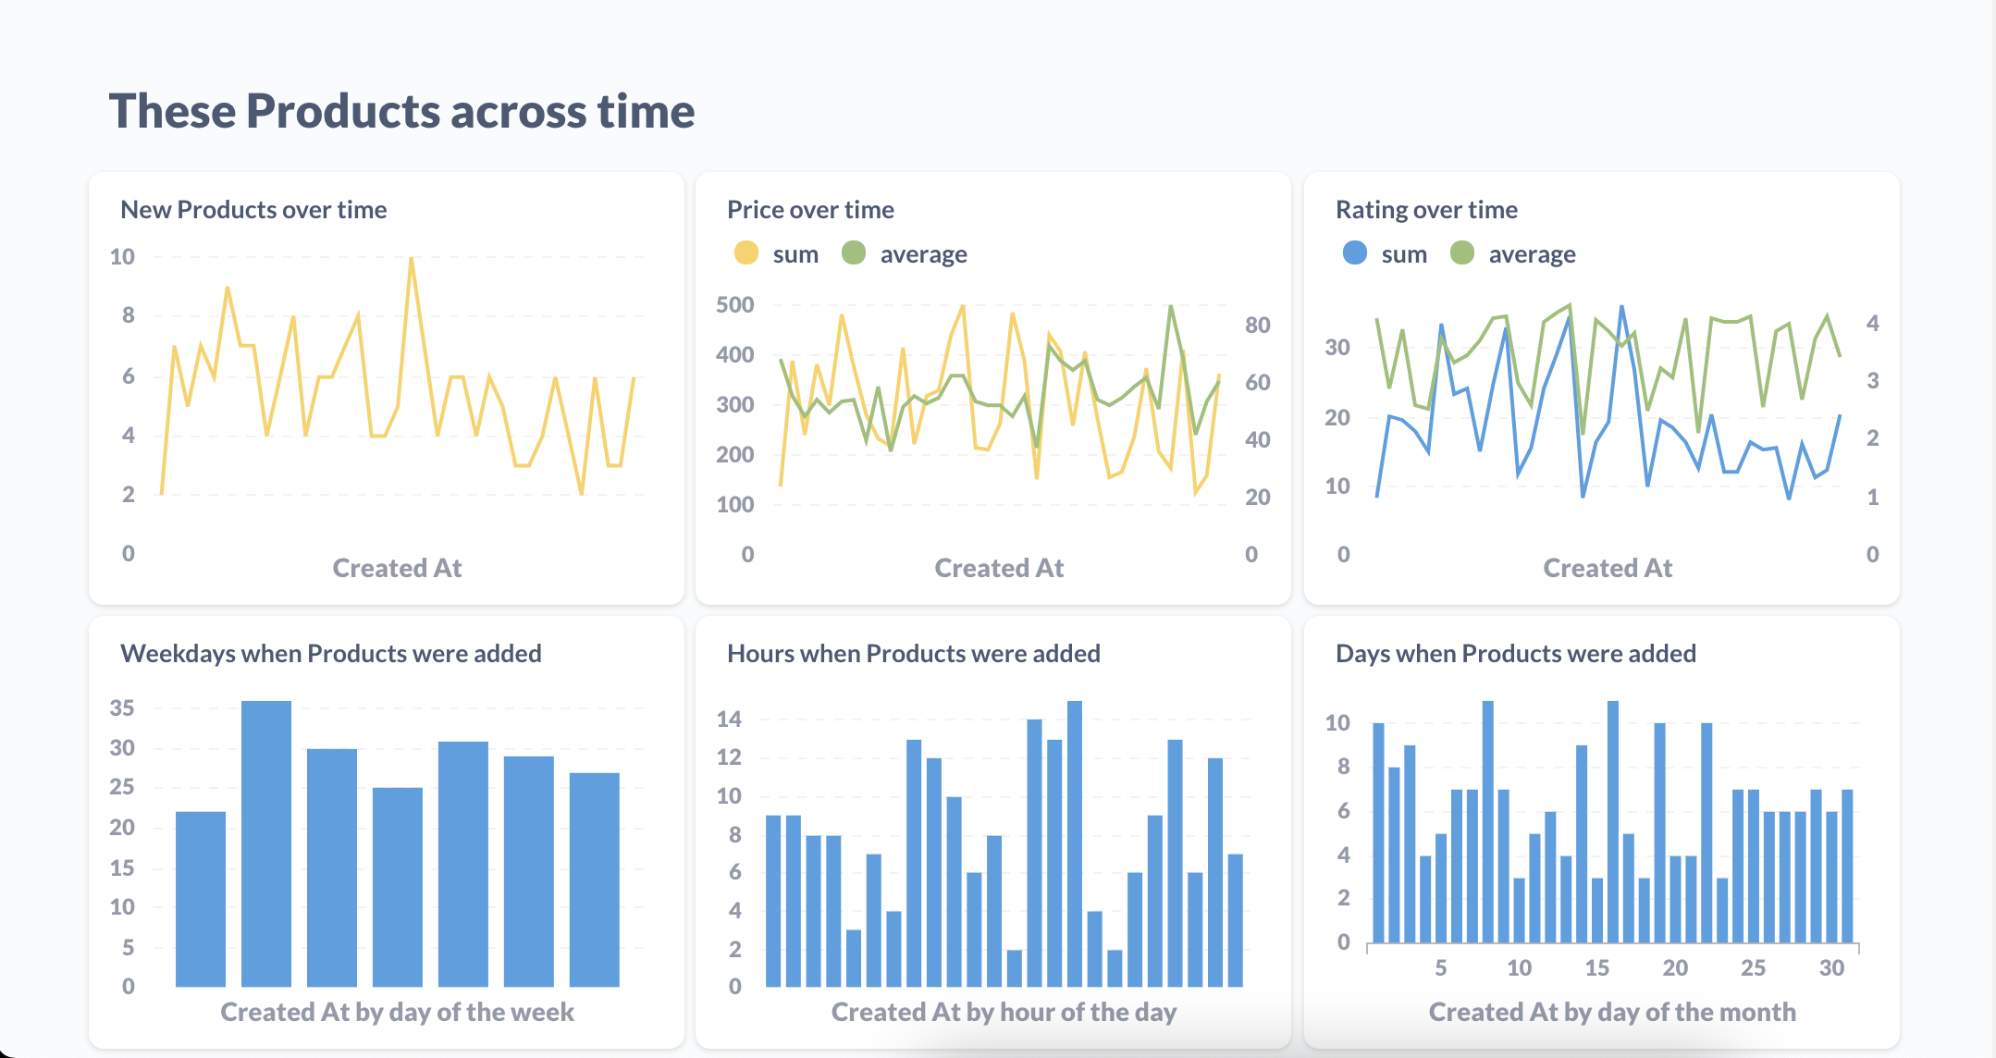Click the green average legend dot in Rating chart
The height and width of the screenshot is (1058, 1996).
tap(1461, 252)
